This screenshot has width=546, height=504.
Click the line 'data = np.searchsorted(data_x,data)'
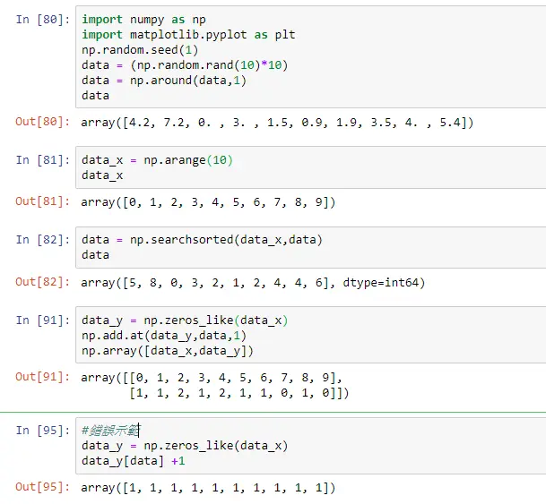(203, 240)
